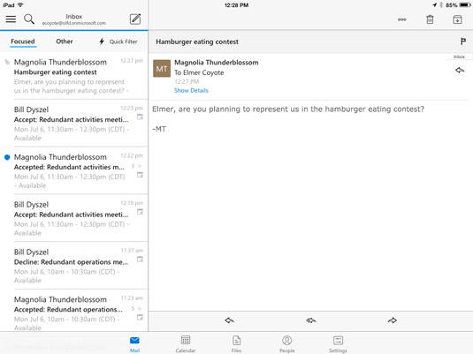This screenshot has width=473, height=354.
Task: Switch to the Focused inbox tab
Action: point(23,41)
